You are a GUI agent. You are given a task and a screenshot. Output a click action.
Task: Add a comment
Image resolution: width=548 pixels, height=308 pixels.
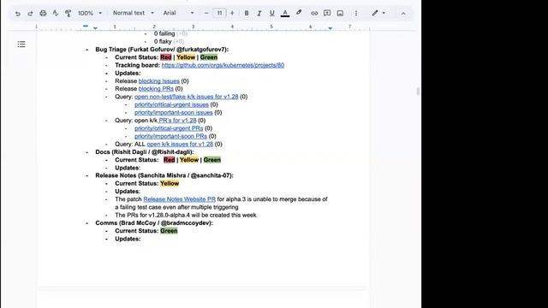tap(327, 14)
